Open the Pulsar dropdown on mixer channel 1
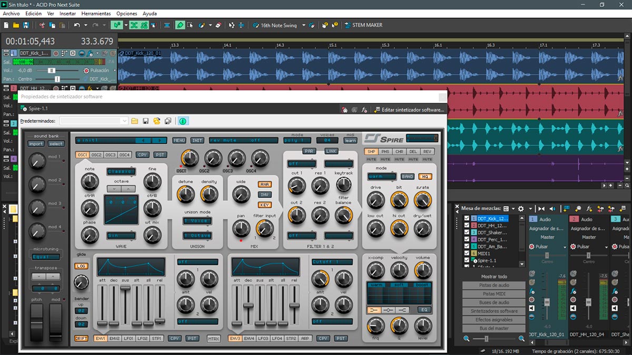The image size is (632, 355). 565,247
